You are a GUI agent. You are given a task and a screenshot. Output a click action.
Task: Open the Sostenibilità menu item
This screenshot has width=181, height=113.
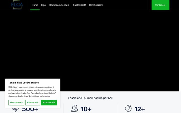79,5
